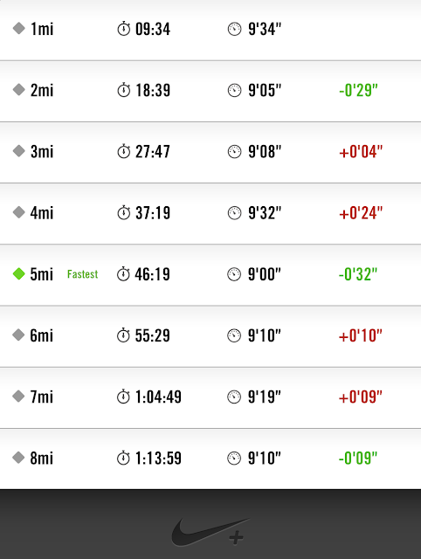
Task: Click the 1:04:49 elapsed time for 7mi
Action: pyautogui.click(x=158, y=397)
